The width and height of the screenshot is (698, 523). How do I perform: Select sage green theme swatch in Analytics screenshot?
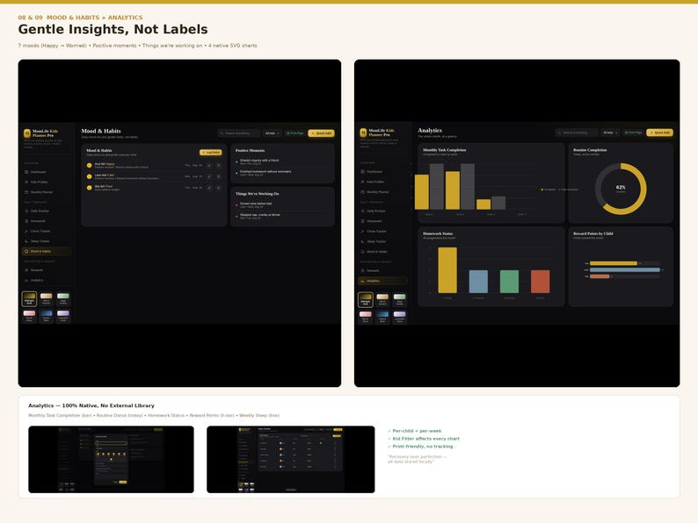point(399,299)
